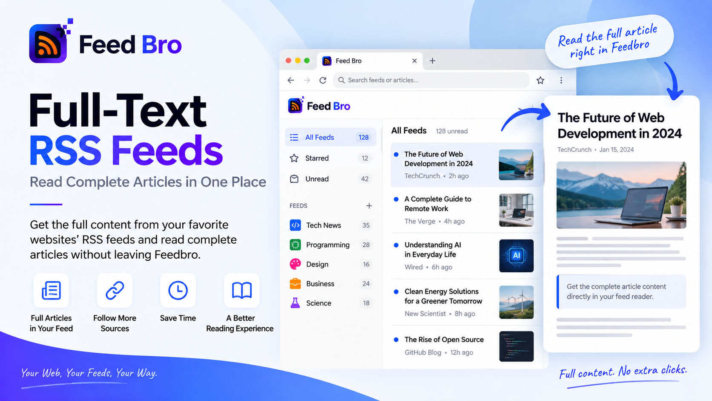Click the code thumbnail of Open Source article
Viewport: 712px width, 401px height.
tap(516, 346)
